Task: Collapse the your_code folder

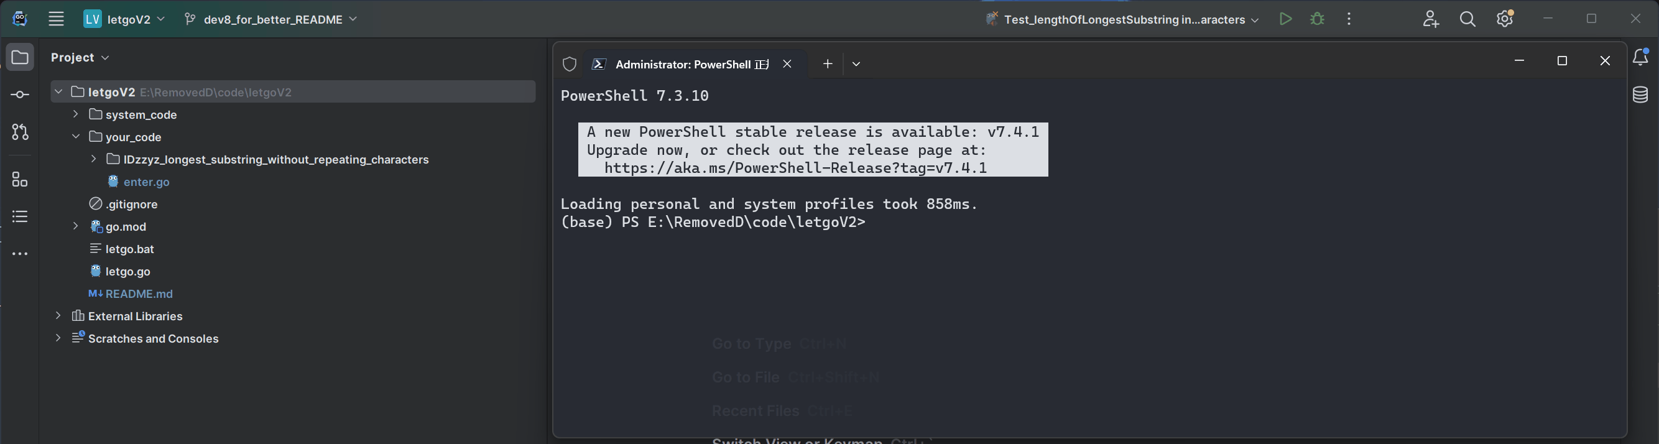Action: pyautogui.click(x=76, y=137)
